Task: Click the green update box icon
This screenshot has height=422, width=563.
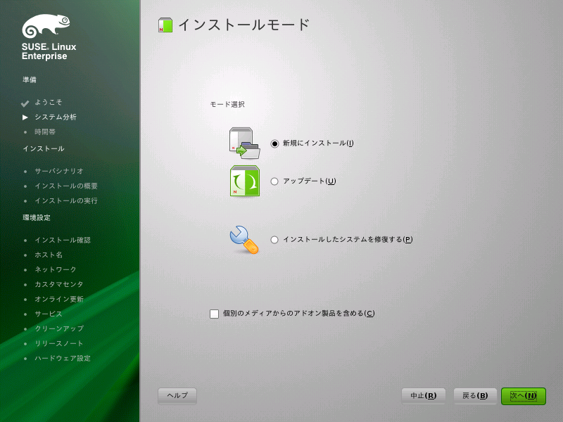Action: coord(244,181)
